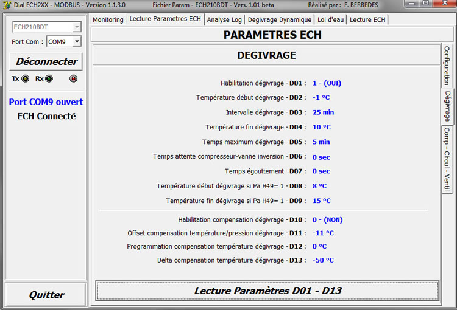
Task: Select the Degivrage Dynamique tab
Action: tap(279, 19)
